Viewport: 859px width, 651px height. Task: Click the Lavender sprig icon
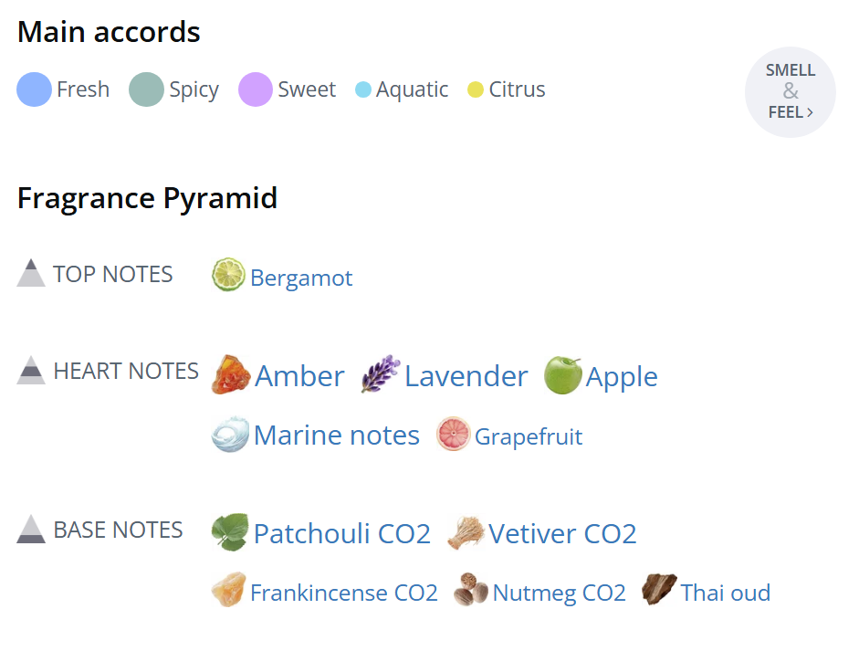point(380,375)
